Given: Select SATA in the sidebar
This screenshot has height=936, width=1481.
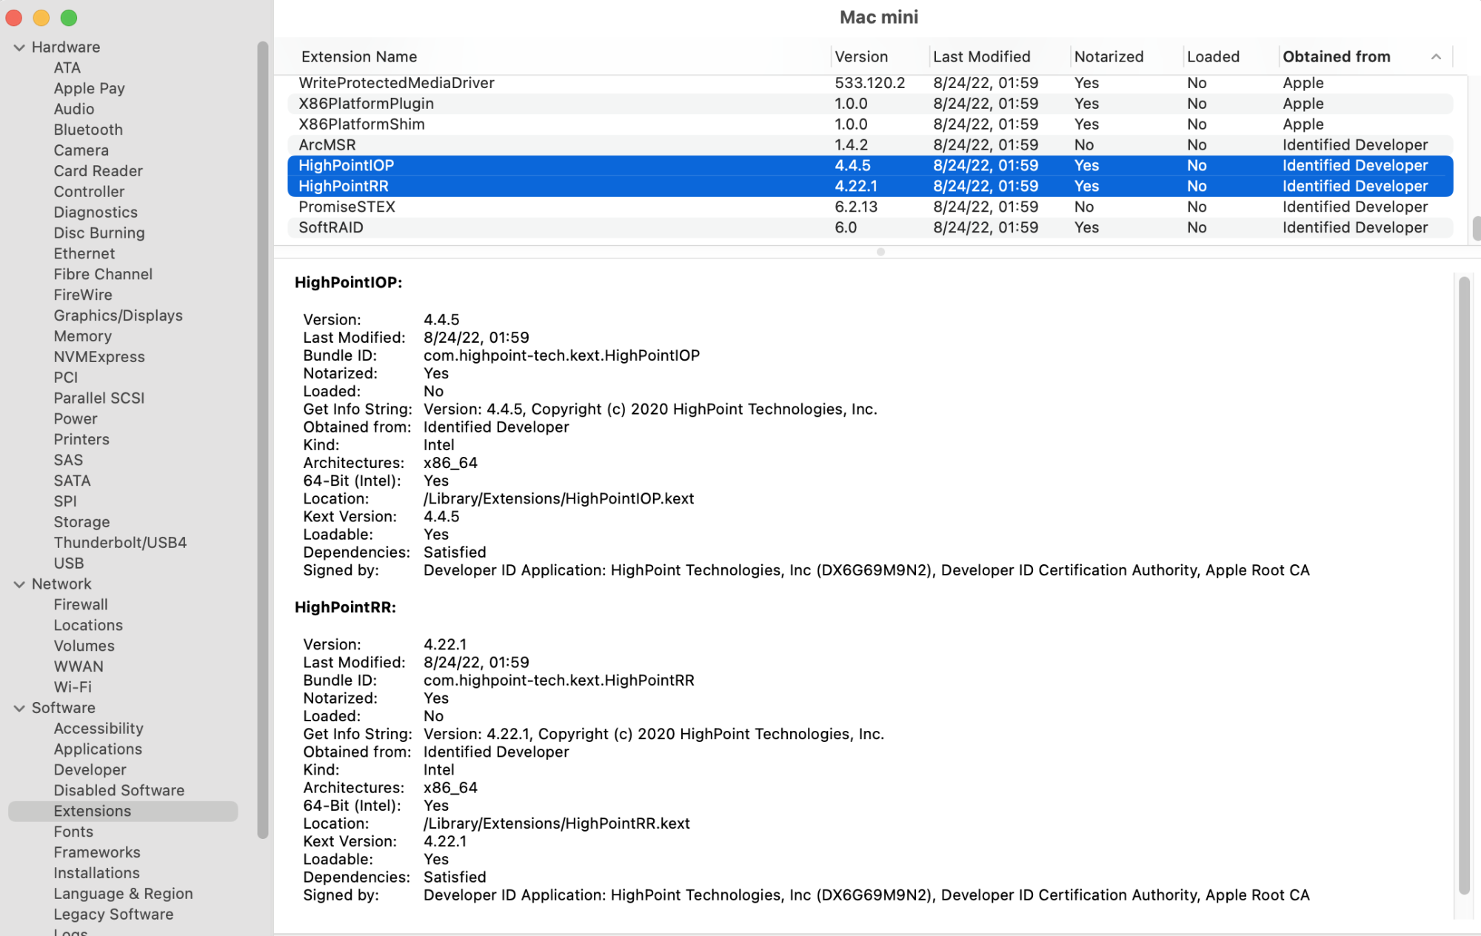Looking at the screenshot, I should (72, 481).
